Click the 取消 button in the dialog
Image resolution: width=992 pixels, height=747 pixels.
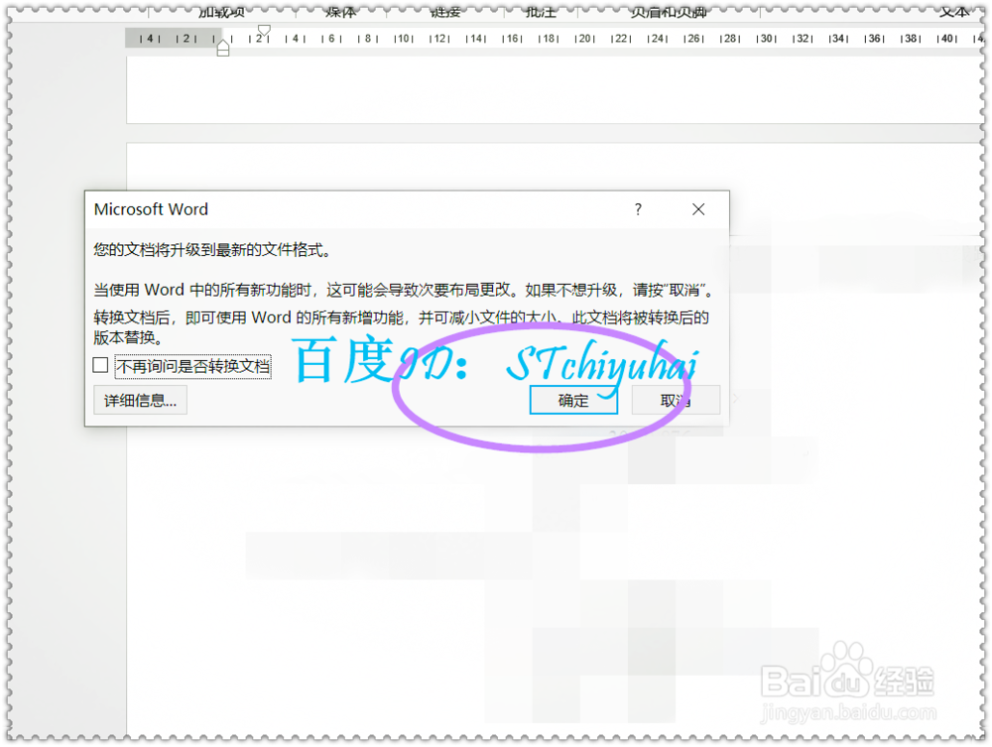[676, 400]
